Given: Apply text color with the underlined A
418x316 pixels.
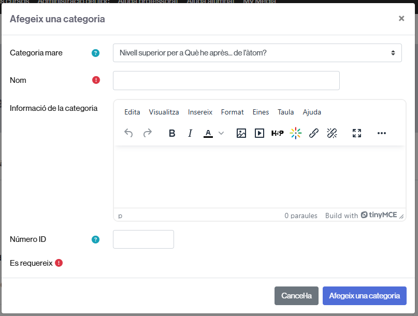Looking at the screenshot, I should click(x=208, y=133).
